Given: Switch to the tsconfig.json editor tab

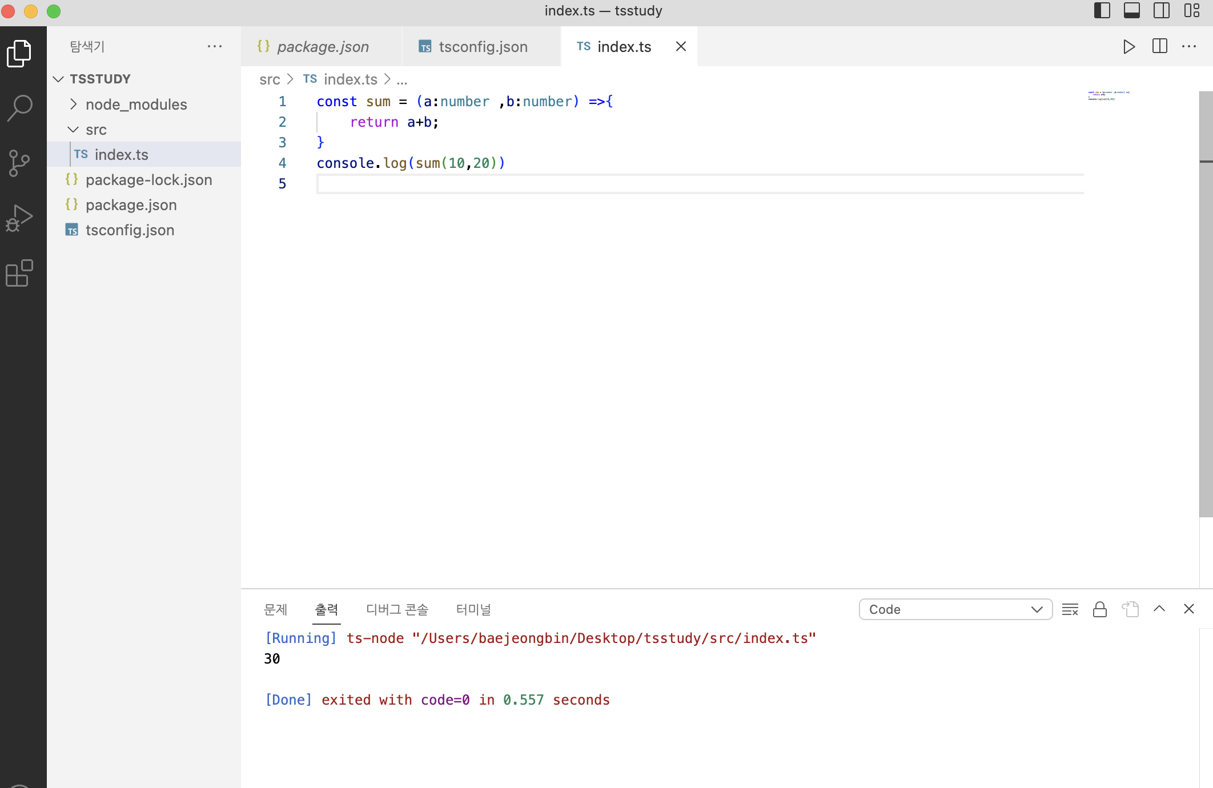Looking at the screenshot, I should pyautogui.click(x=482, y=47).
